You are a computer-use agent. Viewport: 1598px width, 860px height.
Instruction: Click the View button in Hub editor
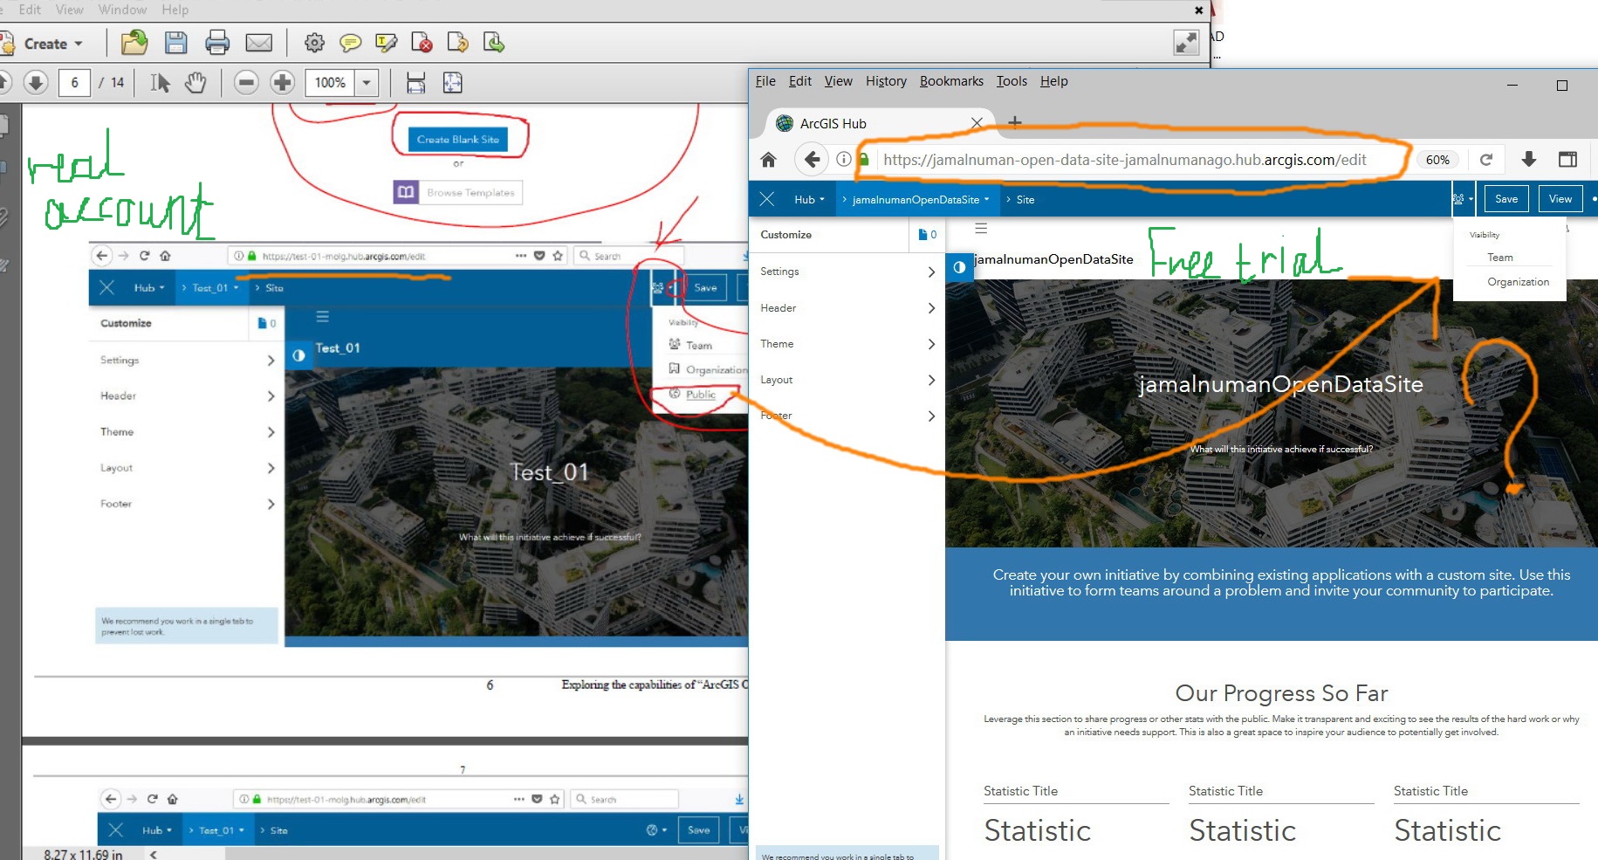1560,199
